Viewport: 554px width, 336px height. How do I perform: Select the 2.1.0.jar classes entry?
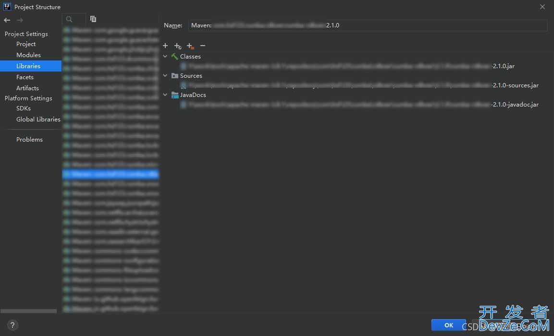[x=347, y=66]
